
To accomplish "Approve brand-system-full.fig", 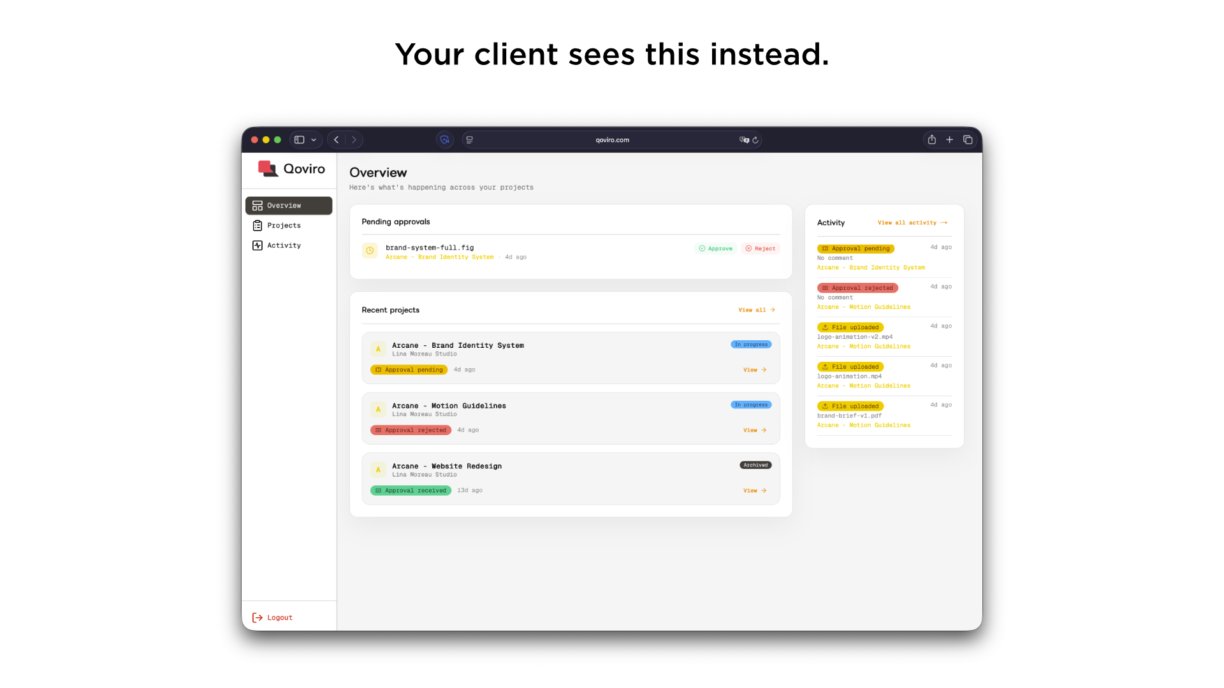I will [x=715, y=248].
